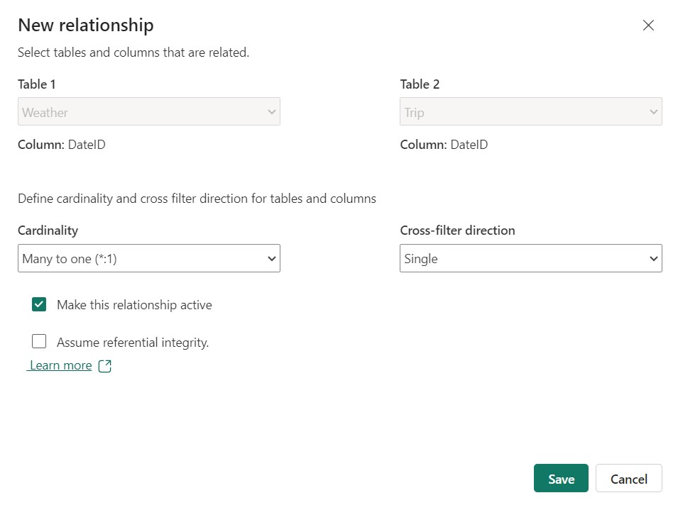Click the chevron arrow on Weather table box
This screenshot has width=678, height=505.
pos(270,112)
